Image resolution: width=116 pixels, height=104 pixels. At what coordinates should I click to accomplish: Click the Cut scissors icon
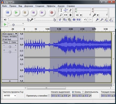(x=60, y=20)
